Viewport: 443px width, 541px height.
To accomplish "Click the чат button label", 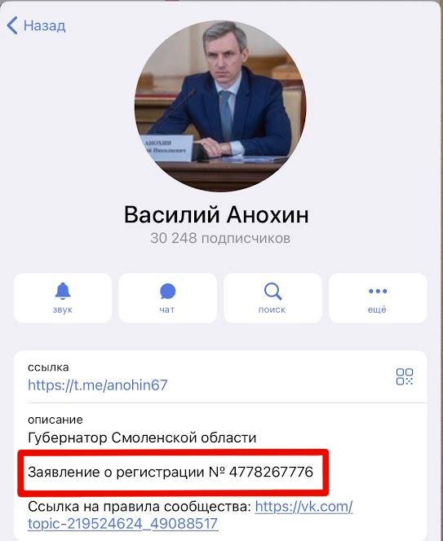I will [167, 310].
